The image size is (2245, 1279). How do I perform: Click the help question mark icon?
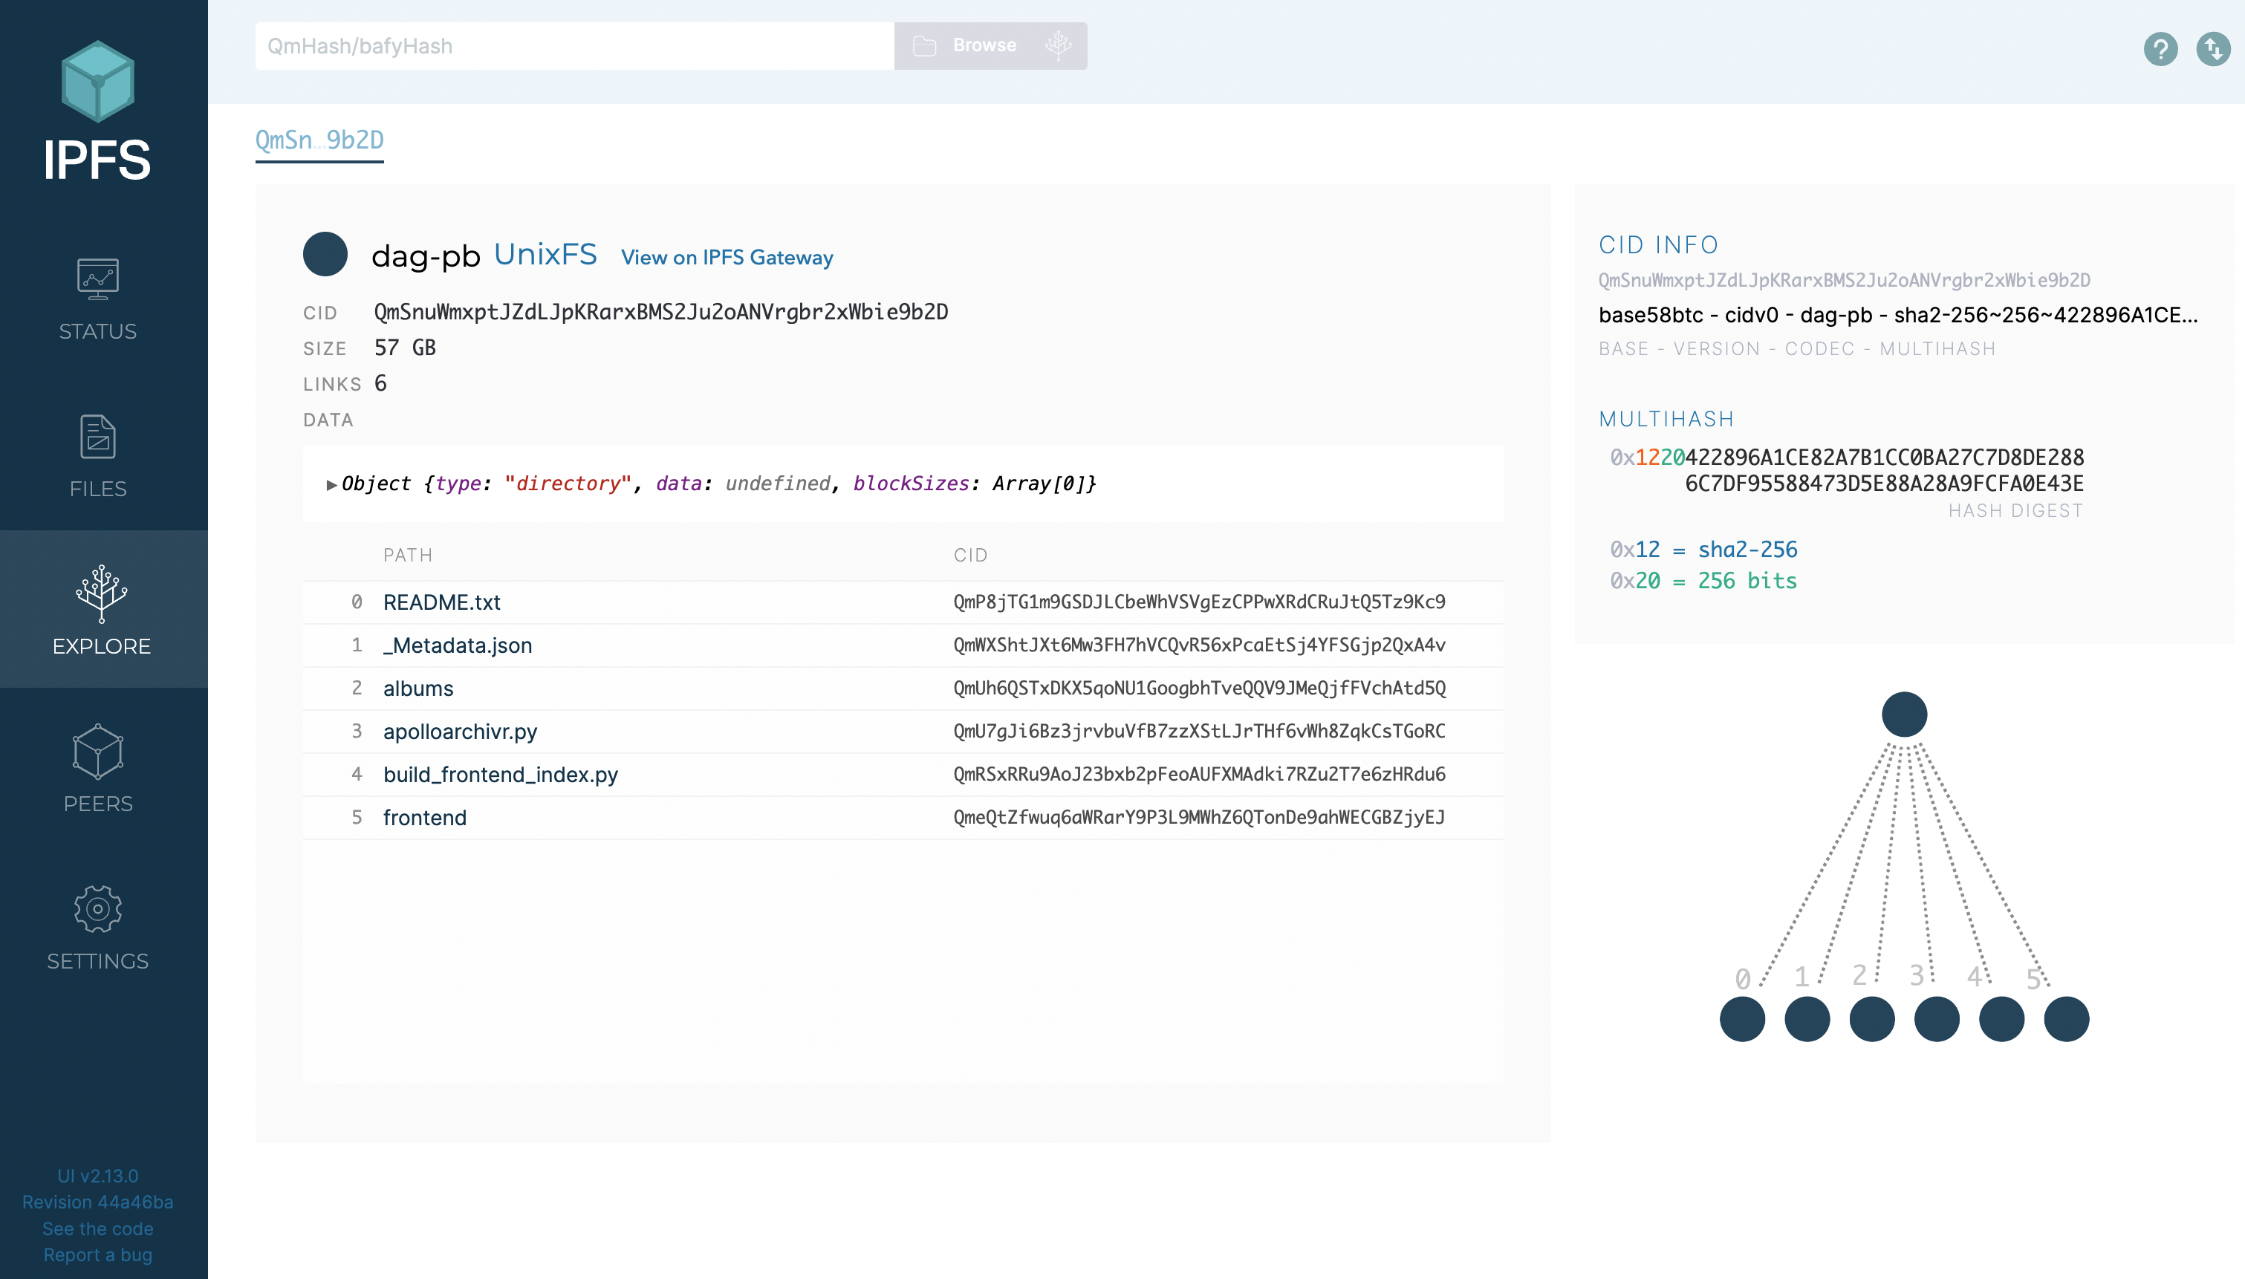pyautogui.click(x=2160, y=48)
